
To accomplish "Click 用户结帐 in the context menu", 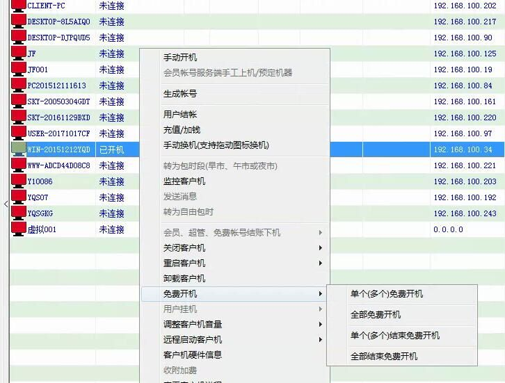I will tap(180, 115).
